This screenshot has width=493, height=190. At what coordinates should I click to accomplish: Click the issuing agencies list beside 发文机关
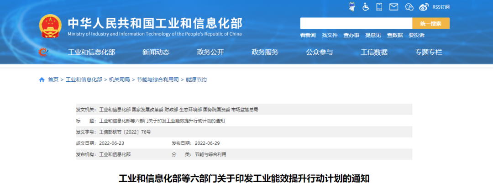(x=178, y=110)
